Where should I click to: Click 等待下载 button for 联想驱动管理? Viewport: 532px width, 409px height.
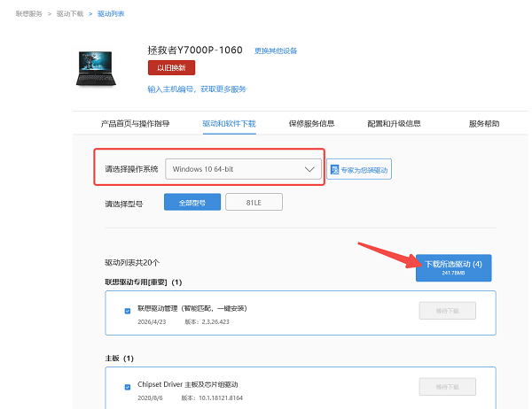pyautogui.click(x=448, y=311)
